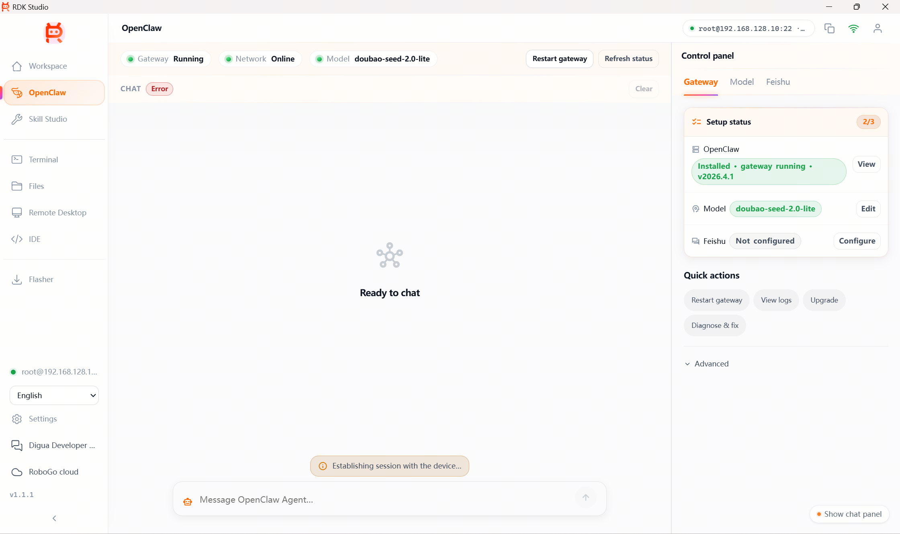Viewport: 900px width, 534px height.
Task: Click the info icon in session notice
Action: (x=323, y=466)
